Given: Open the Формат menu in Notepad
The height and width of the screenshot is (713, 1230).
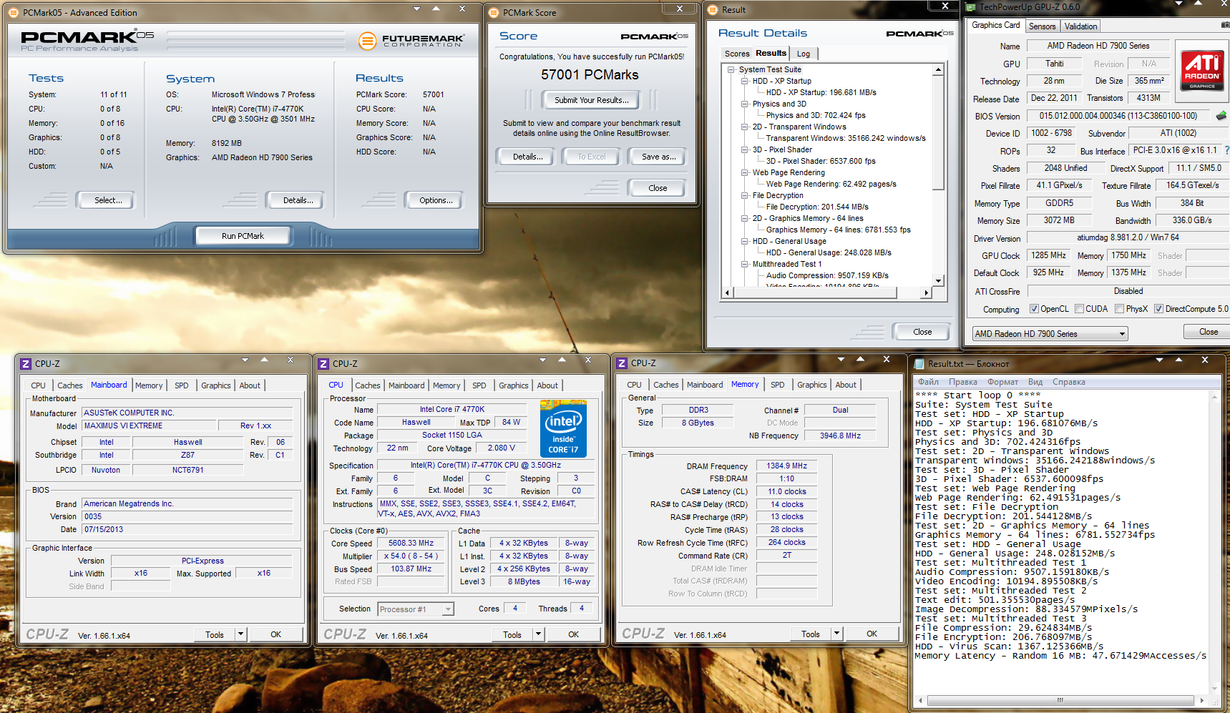Looking at the screenshot, I should pos(1002,382).
